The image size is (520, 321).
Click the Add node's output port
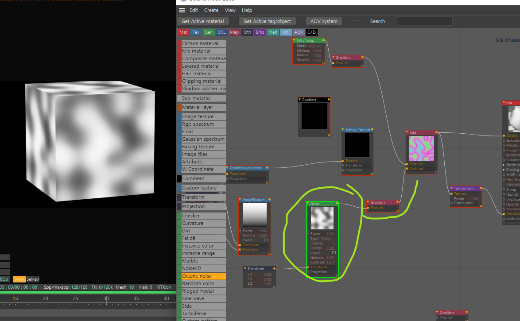click(436, 132)
